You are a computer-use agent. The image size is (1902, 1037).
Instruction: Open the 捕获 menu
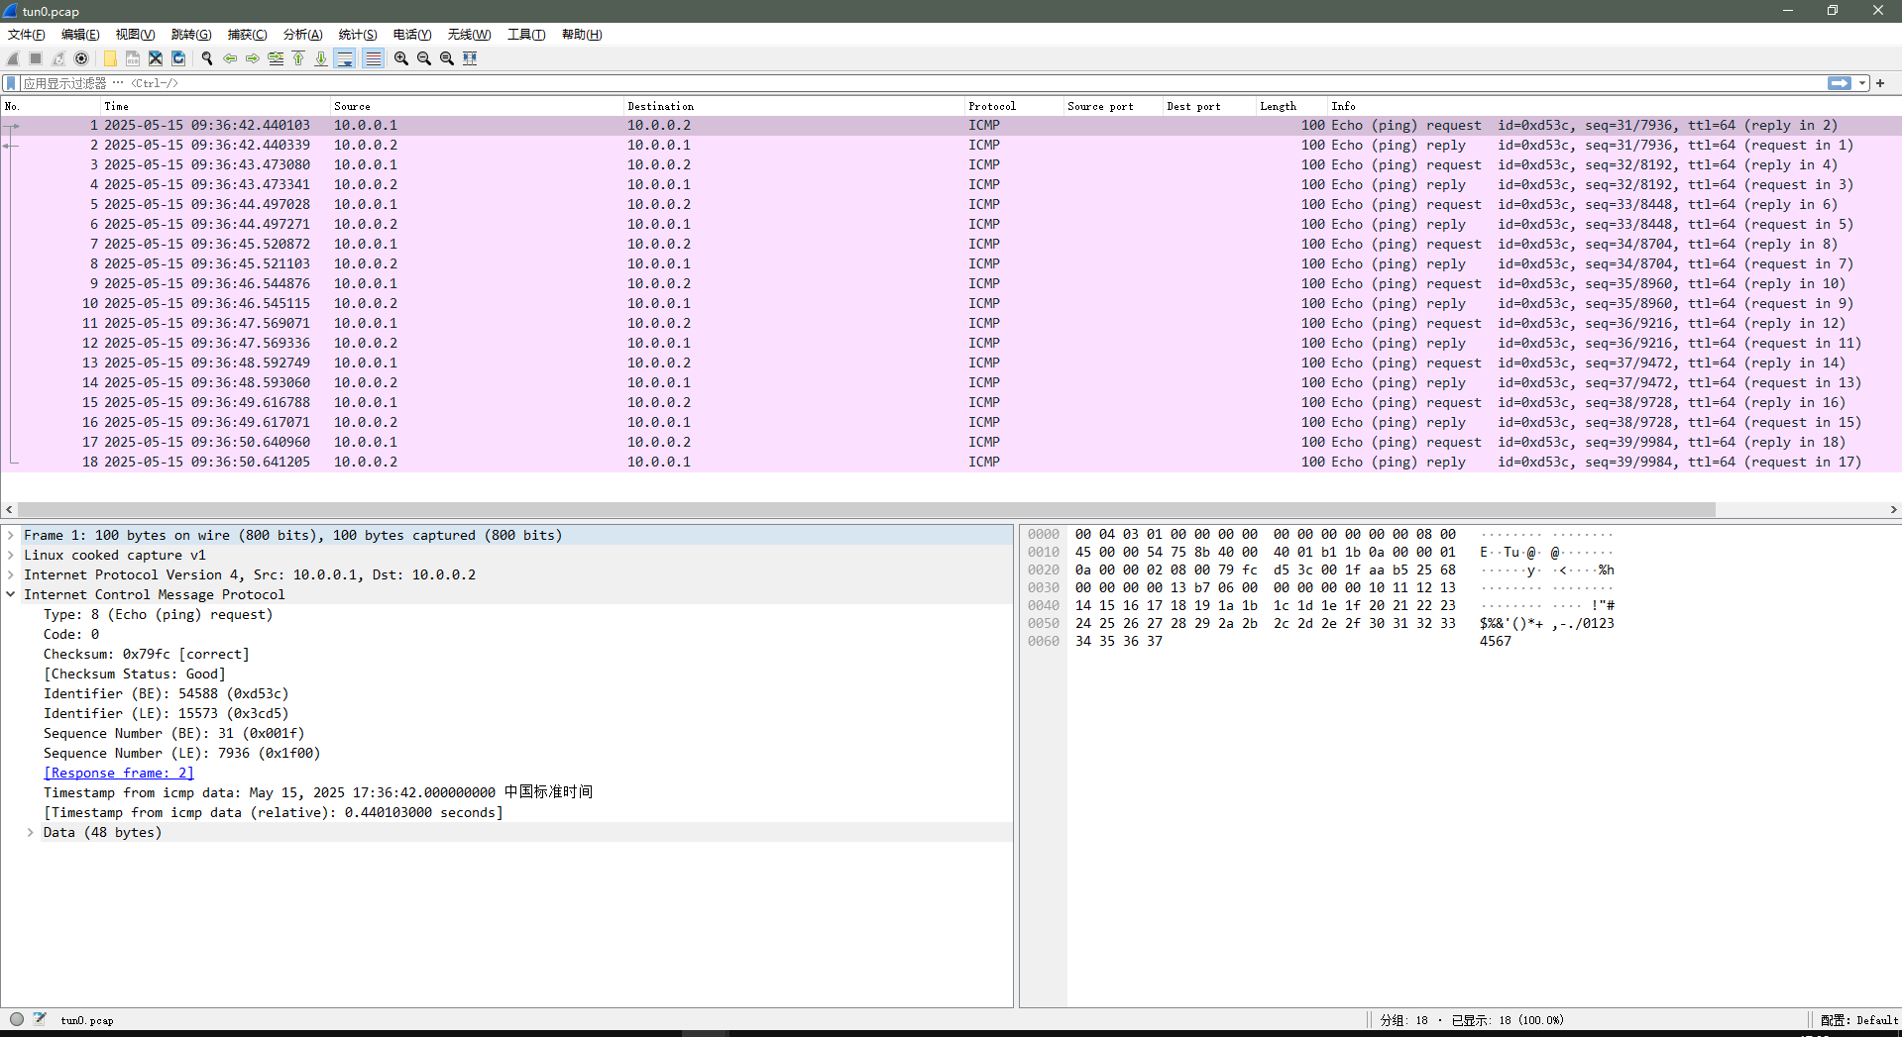click(247, 35)
